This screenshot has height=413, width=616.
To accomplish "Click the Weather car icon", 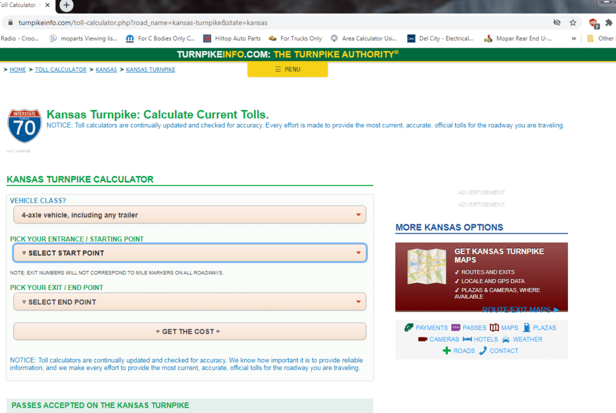I will [x=506, y=339].
